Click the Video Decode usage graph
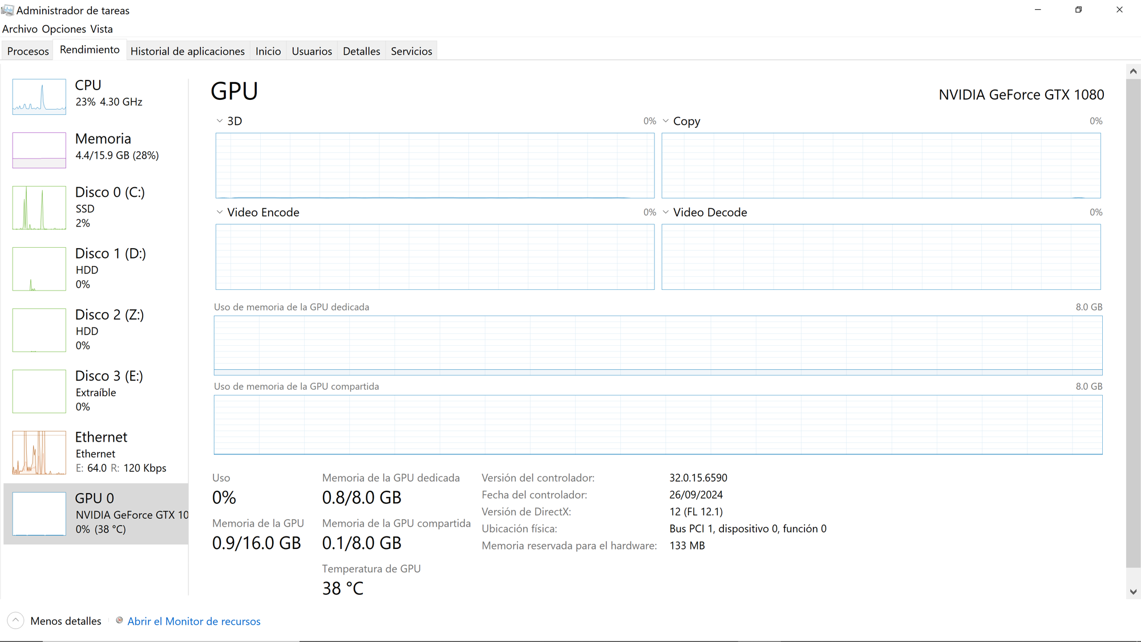Screen dimensions: 1141x642 [x=881, y=257]
